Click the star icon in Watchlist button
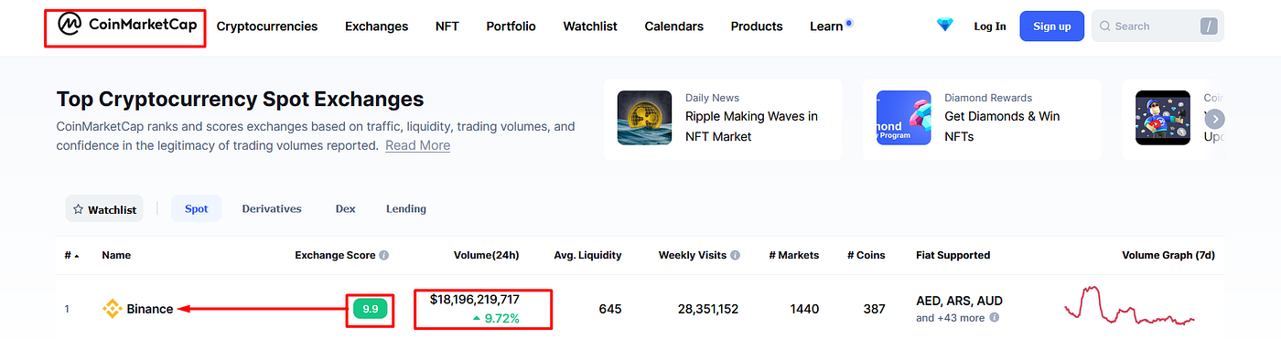Image resolution: width=1281 pixels, height=339 pixels. 78,209
